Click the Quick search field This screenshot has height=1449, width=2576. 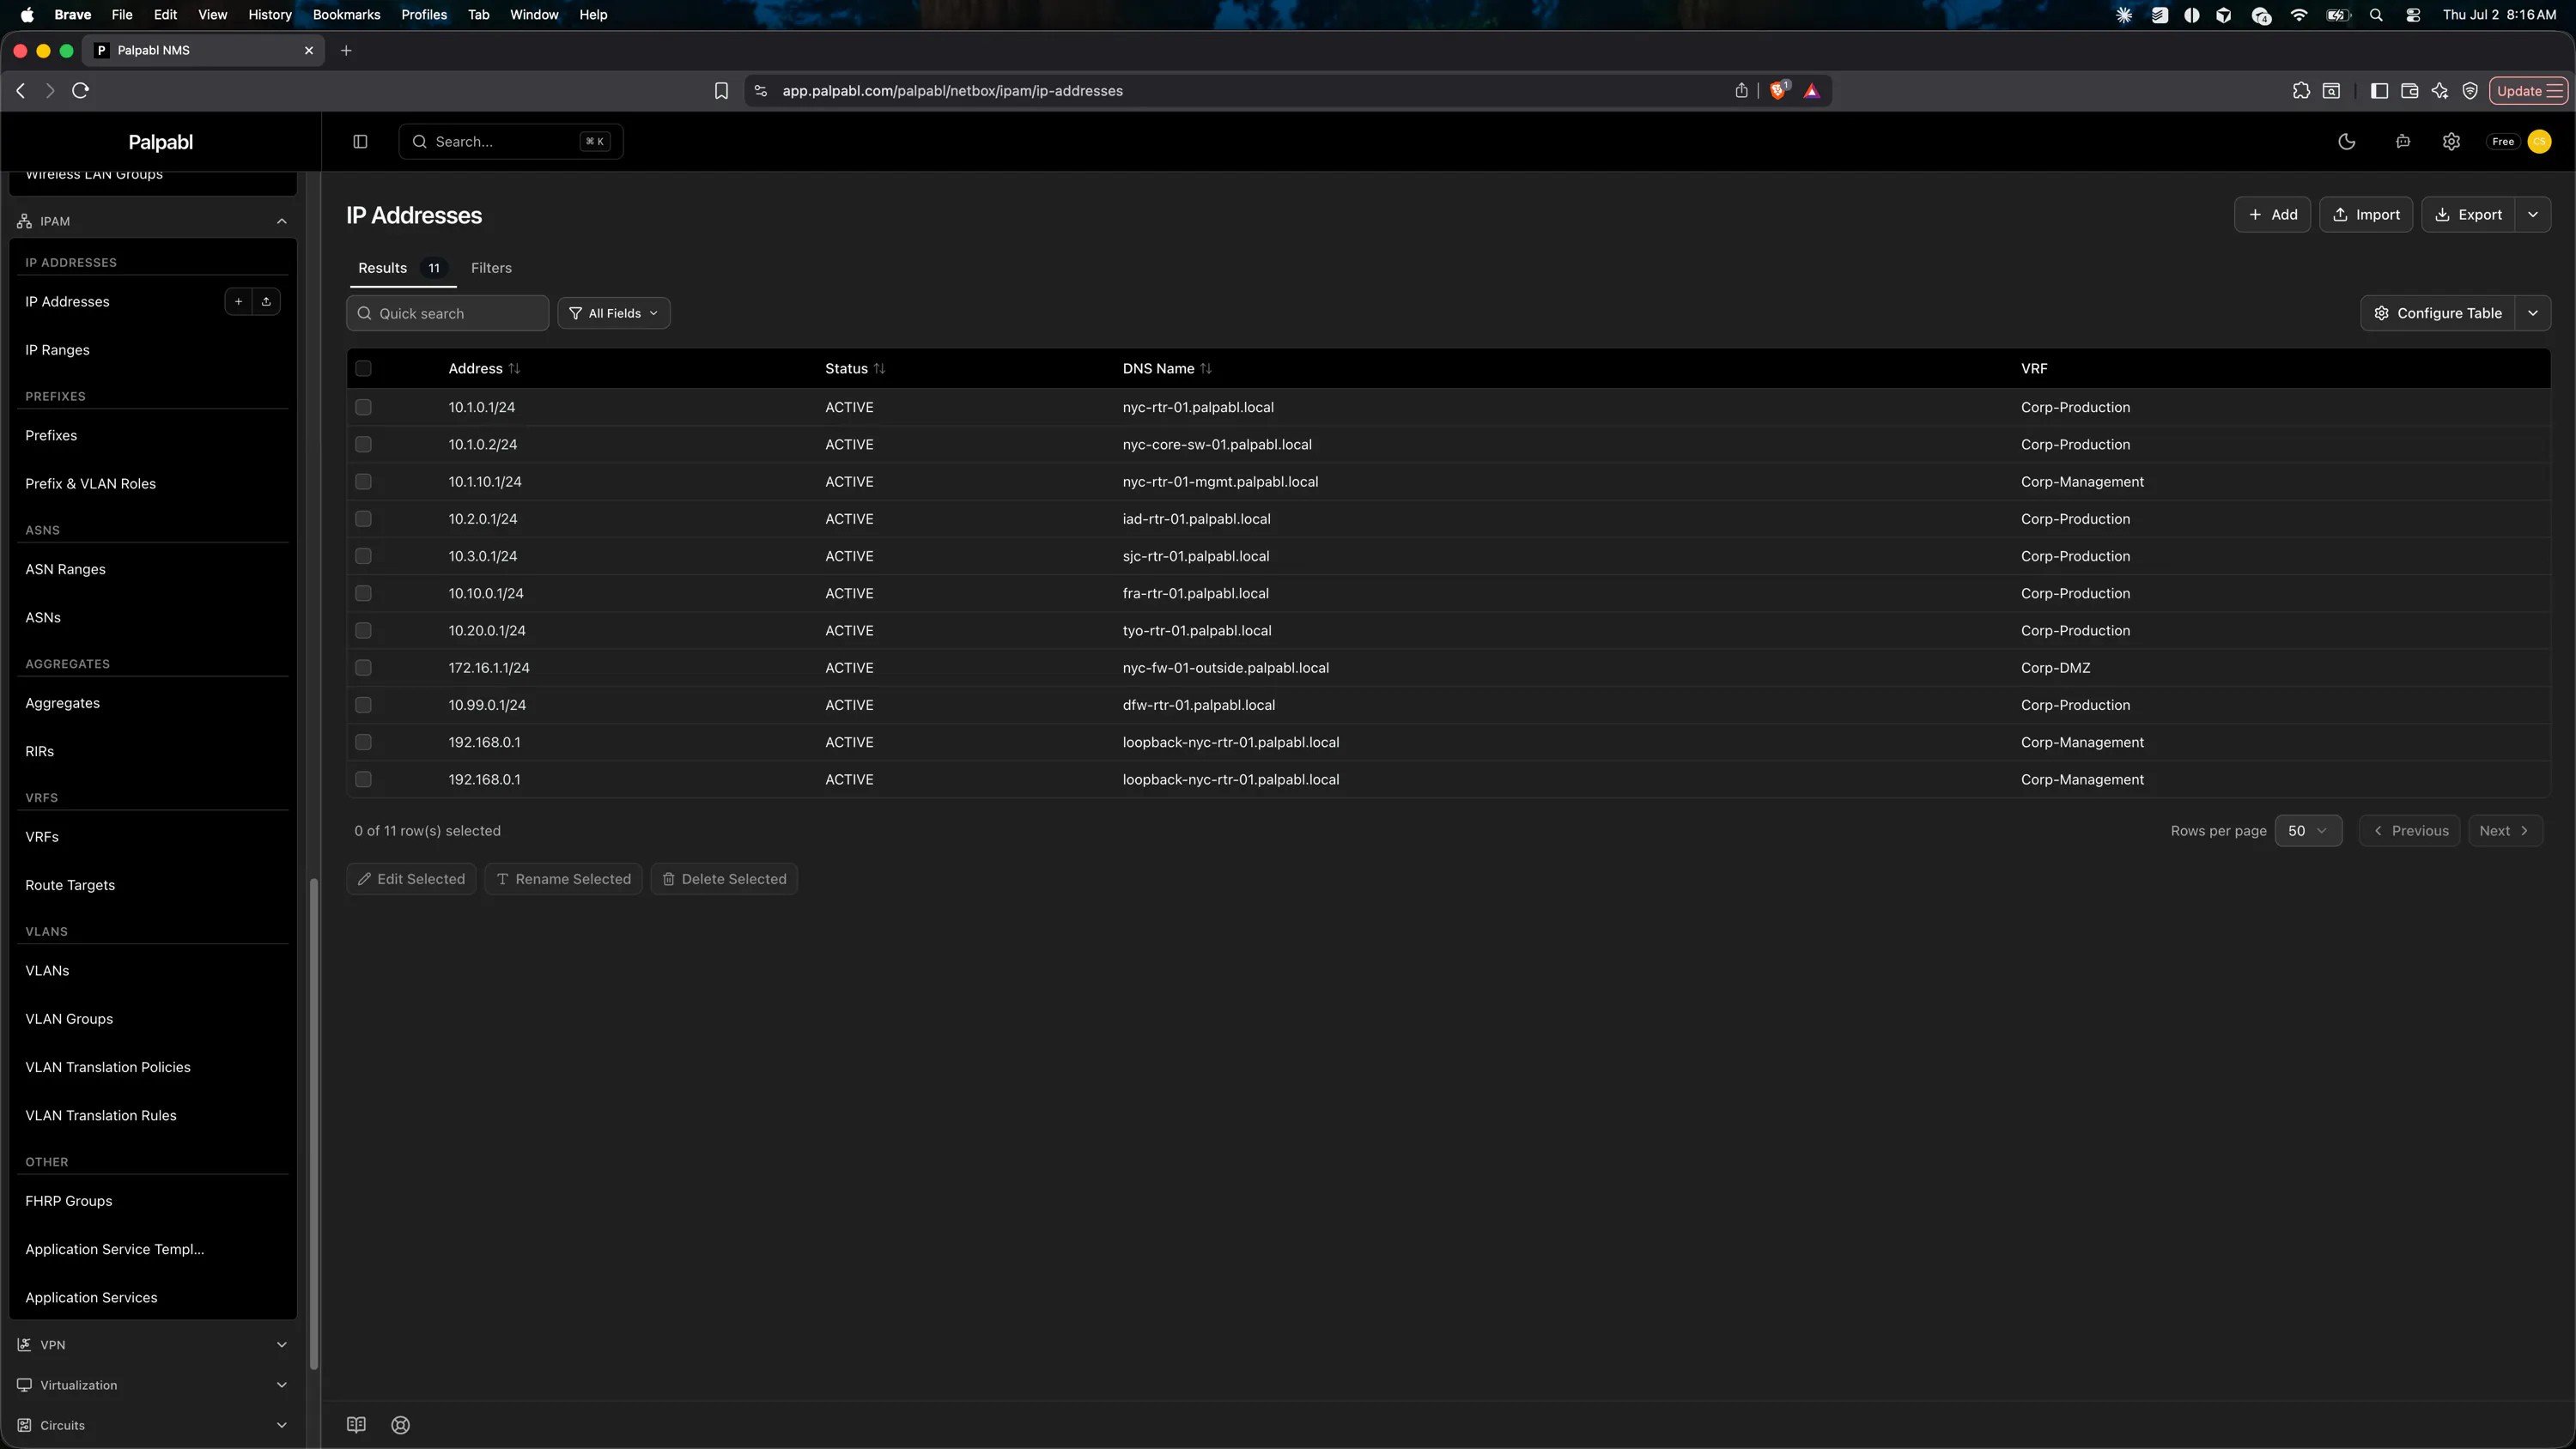[x=447, y=313]
